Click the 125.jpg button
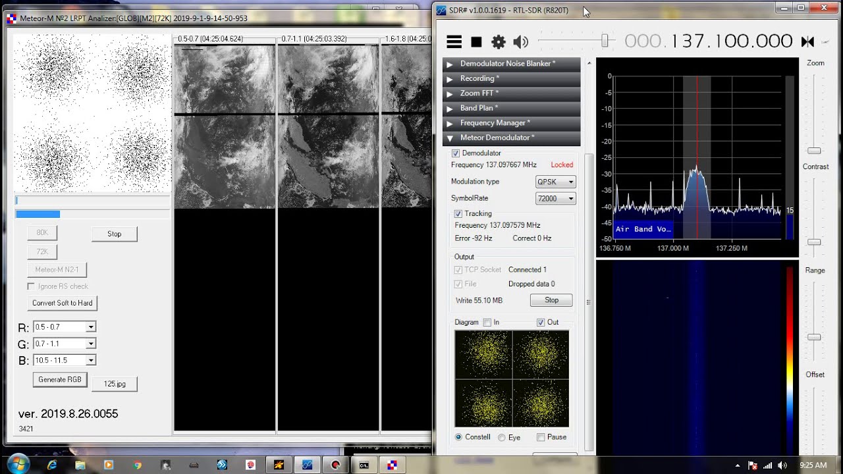843x474 pixels. pos(115,384)
